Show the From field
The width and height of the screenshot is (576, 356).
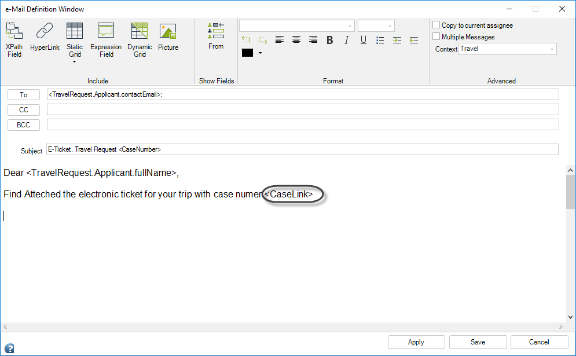click(x=215, y=36)
